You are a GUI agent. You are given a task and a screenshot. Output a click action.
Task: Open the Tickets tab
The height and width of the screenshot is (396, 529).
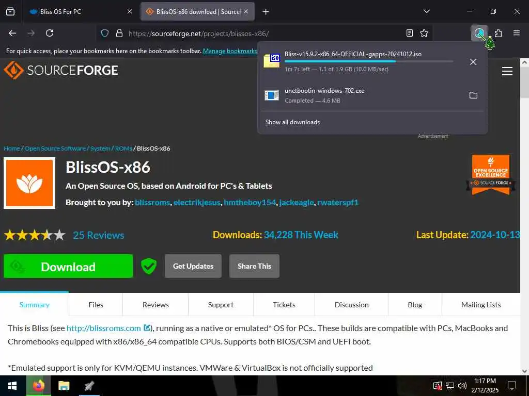[x=284, y=305]
